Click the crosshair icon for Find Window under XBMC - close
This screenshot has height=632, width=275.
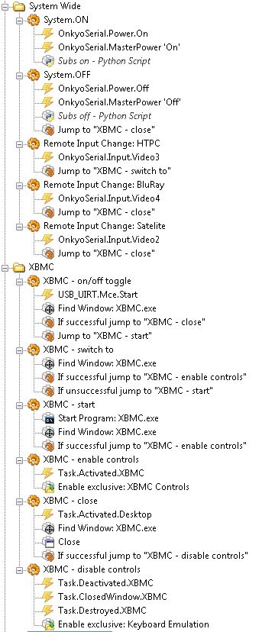tap(48, 528)
